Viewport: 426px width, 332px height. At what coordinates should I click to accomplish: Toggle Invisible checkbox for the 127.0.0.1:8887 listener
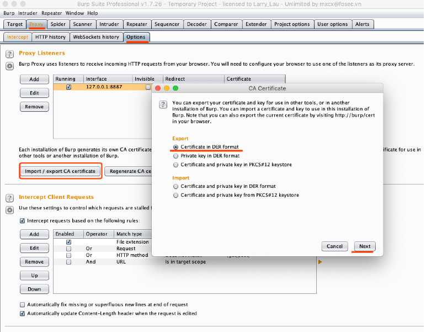tap(148, 87)
